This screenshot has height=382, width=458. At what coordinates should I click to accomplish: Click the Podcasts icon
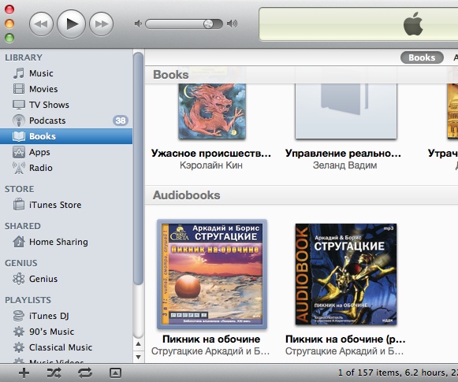(x=19, y=121)
